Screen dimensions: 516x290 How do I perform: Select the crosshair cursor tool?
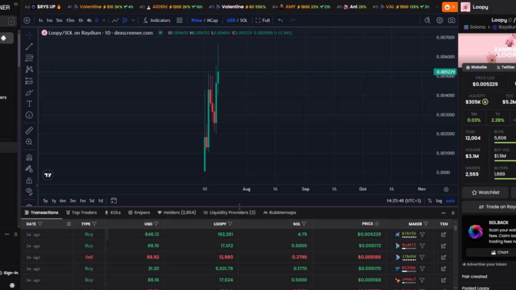pos(29,35)
